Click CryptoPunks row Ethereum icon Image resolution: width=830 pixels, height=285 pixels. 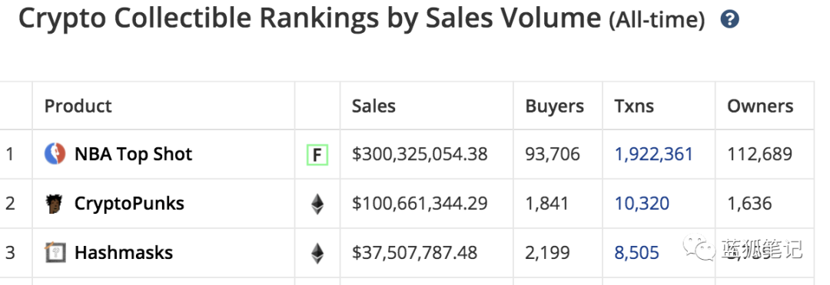tap(317, 204)
